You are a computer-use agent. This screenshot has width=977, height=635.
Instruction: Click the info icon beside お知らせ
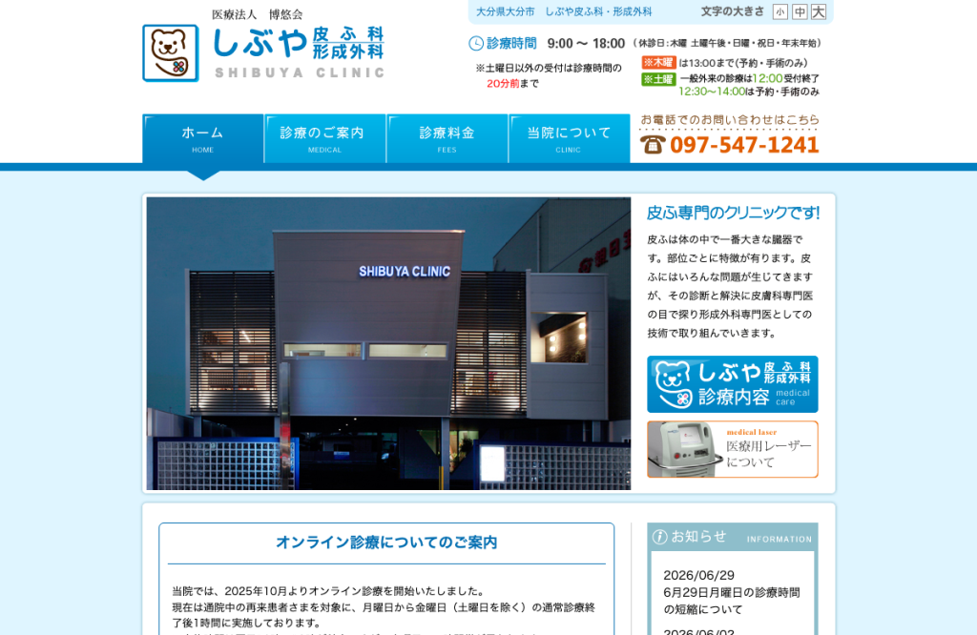660,537
